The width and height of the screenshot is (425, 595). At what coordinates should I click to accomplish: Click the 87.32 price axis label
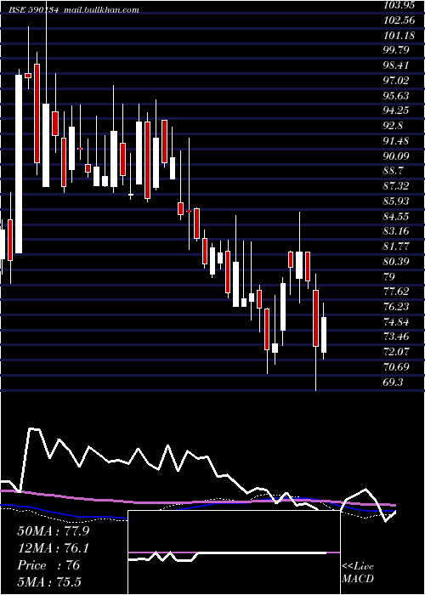coord(397,186)
